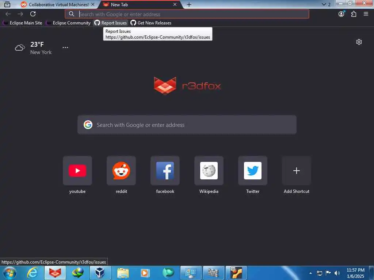
Task: Open Report Issues bookmark
Action: pyautogui.click(x=110, y=23)
